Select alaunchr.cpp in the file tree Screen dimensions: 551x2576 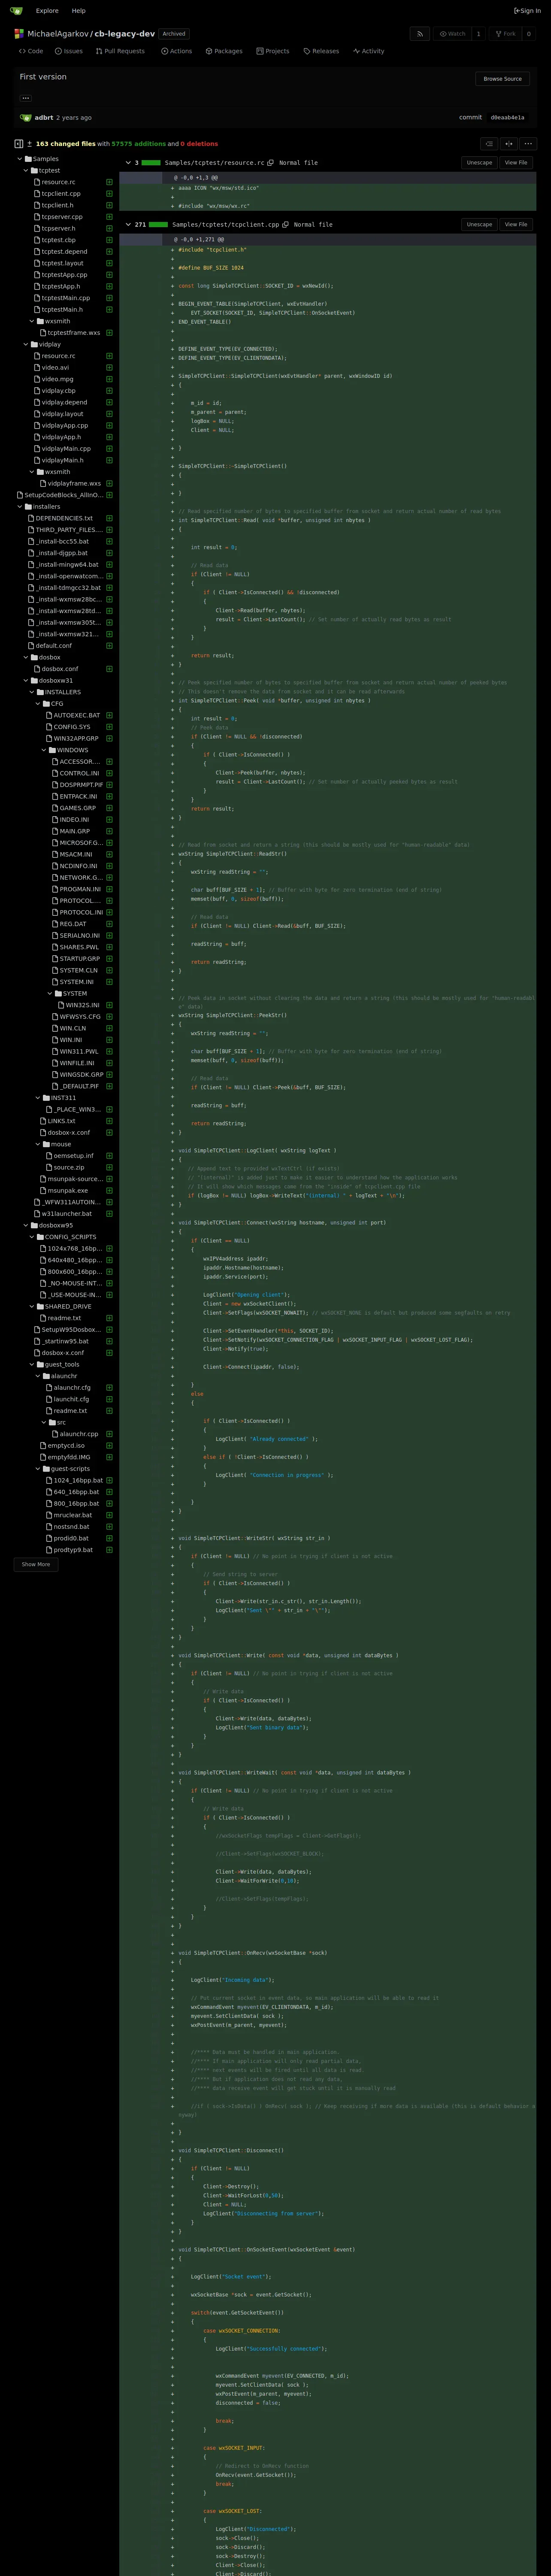tap(79, 1434)
